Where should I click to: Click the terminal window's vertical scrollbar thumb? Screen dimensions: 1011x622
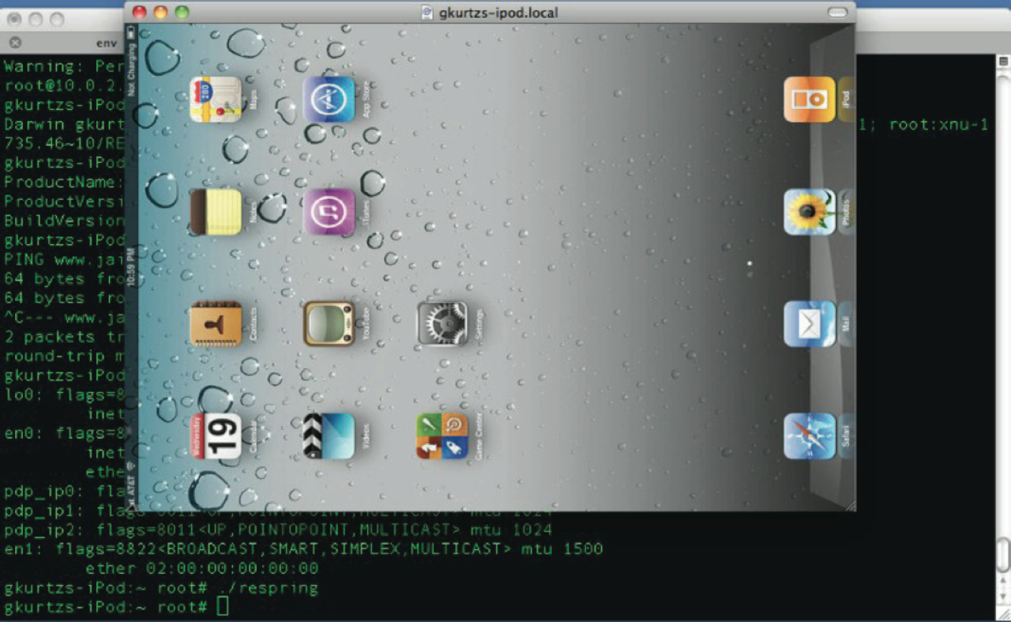pyautogui.click(x=1003, y=553)
